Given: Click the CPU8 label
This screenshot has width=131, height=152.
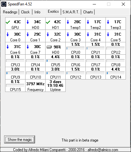Looking at the screenshot, I should coord(116,65).
